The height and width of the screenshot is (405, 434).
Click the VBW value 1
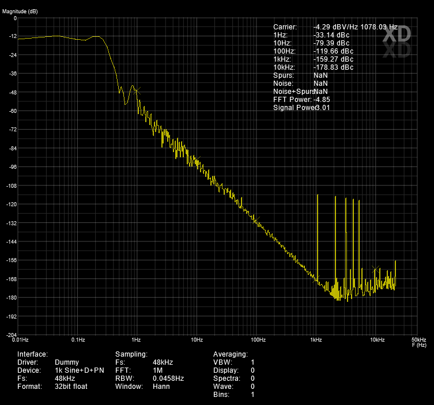(252, 362)
